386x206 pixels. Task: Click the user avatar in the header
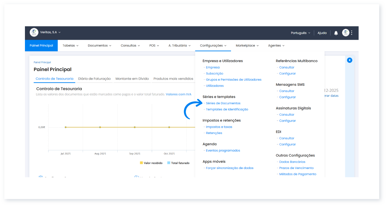[x=346, y=33]
